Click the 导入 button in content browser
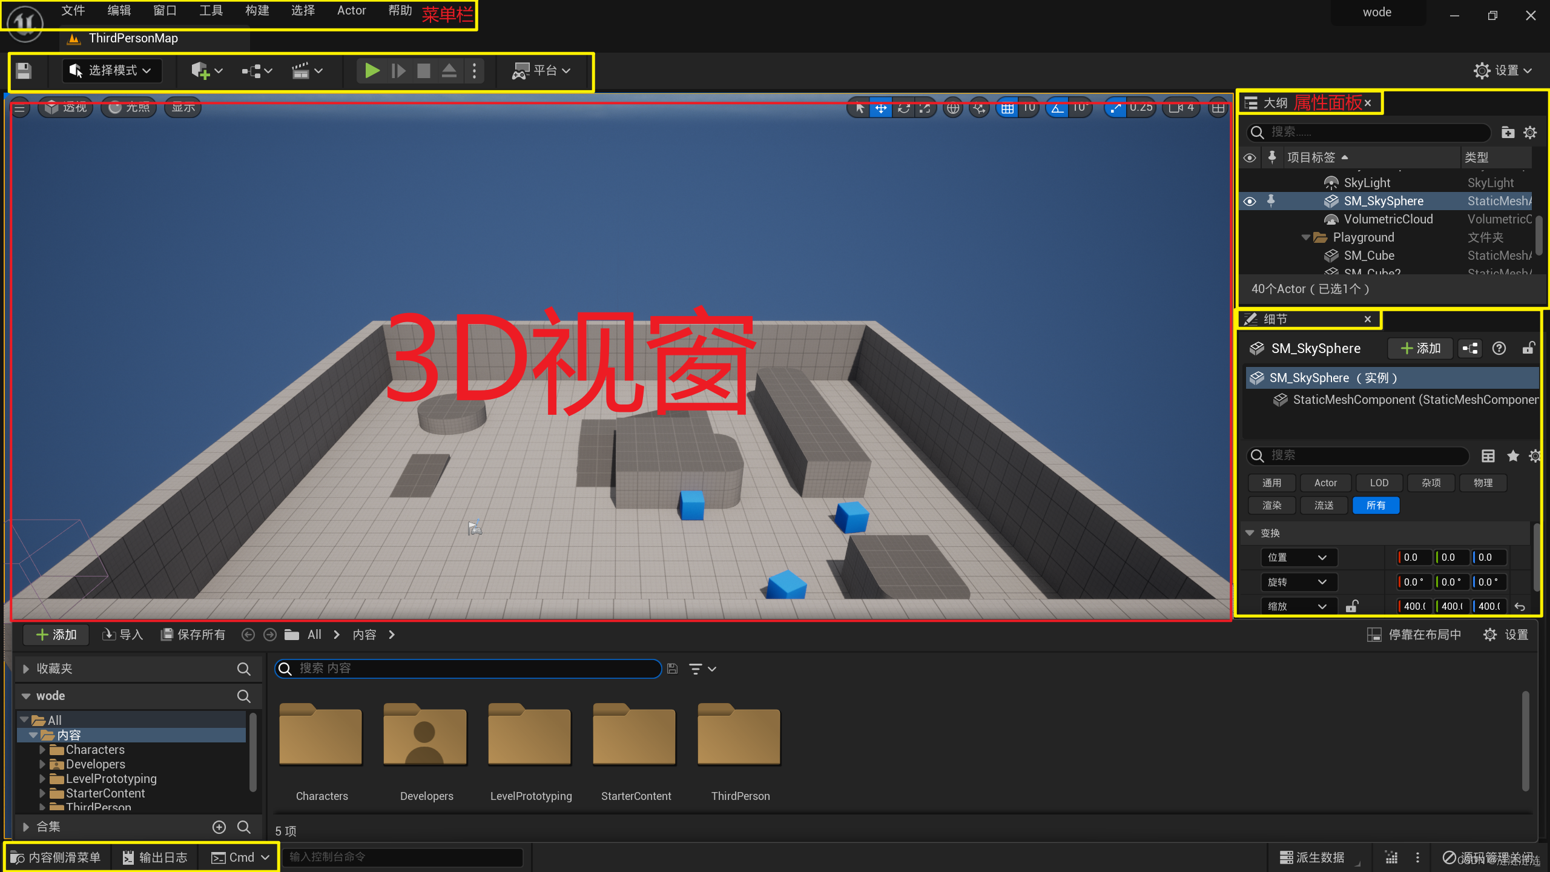The height and width of the screenshot is (872, 1550). pyautogui.click(x=123, y=635)
